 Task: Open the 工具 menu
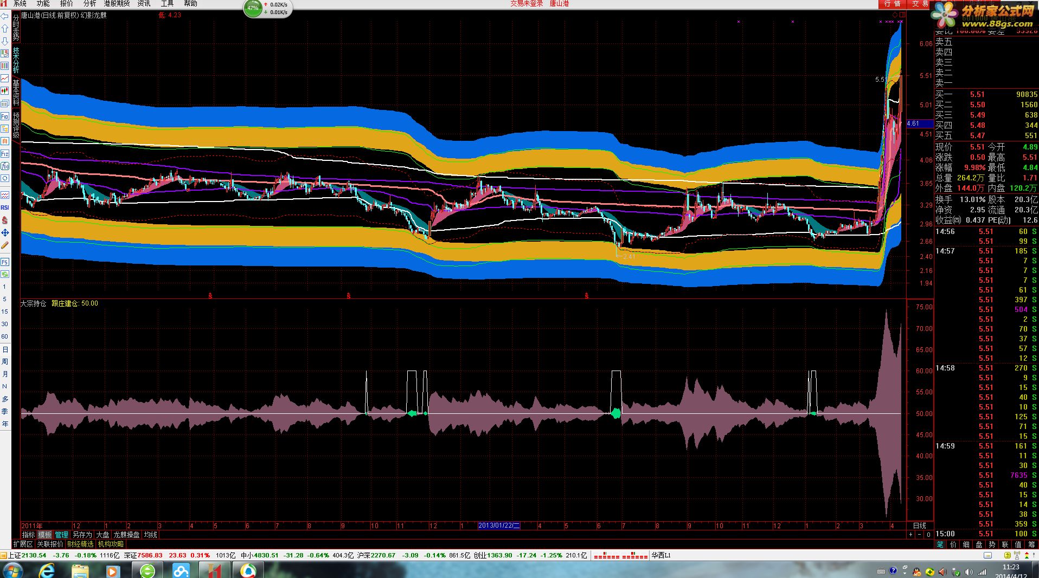pyautogui.click(x=167, y=4)
